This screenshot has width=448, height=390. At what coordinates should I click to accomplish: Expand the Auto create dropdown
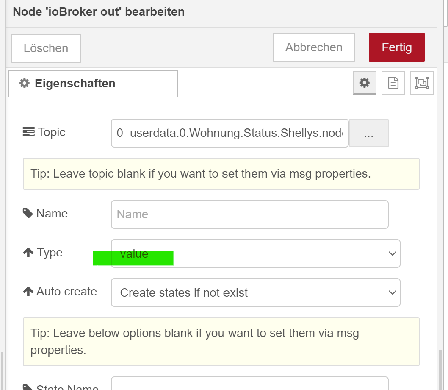click(x=255, y=292)
